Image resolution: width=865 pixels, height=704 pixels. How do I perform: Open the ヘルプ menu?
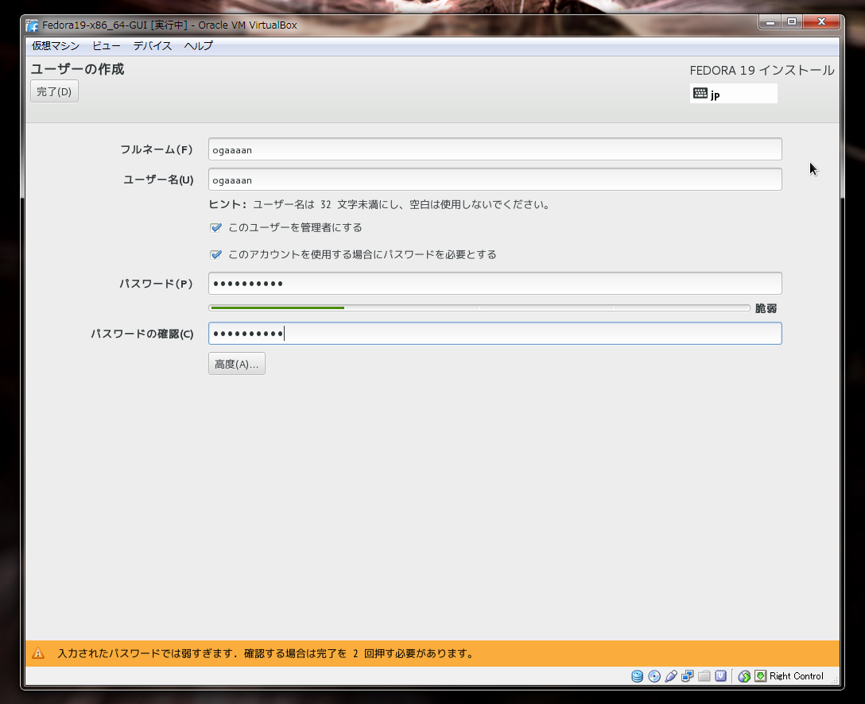tap(199, 46)
